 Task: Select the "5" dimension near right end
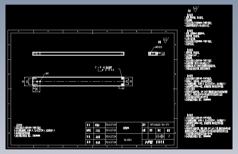click(x=119, y=87)
